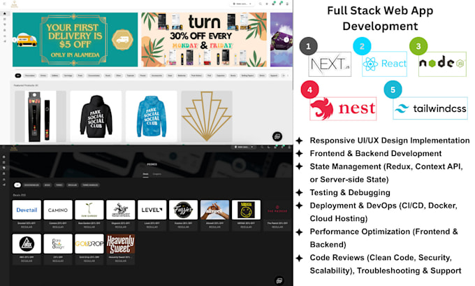The image size is (475, 286).
Task: Click the 'Testing & Debugging' bullet text
Action: pos(350,192)
